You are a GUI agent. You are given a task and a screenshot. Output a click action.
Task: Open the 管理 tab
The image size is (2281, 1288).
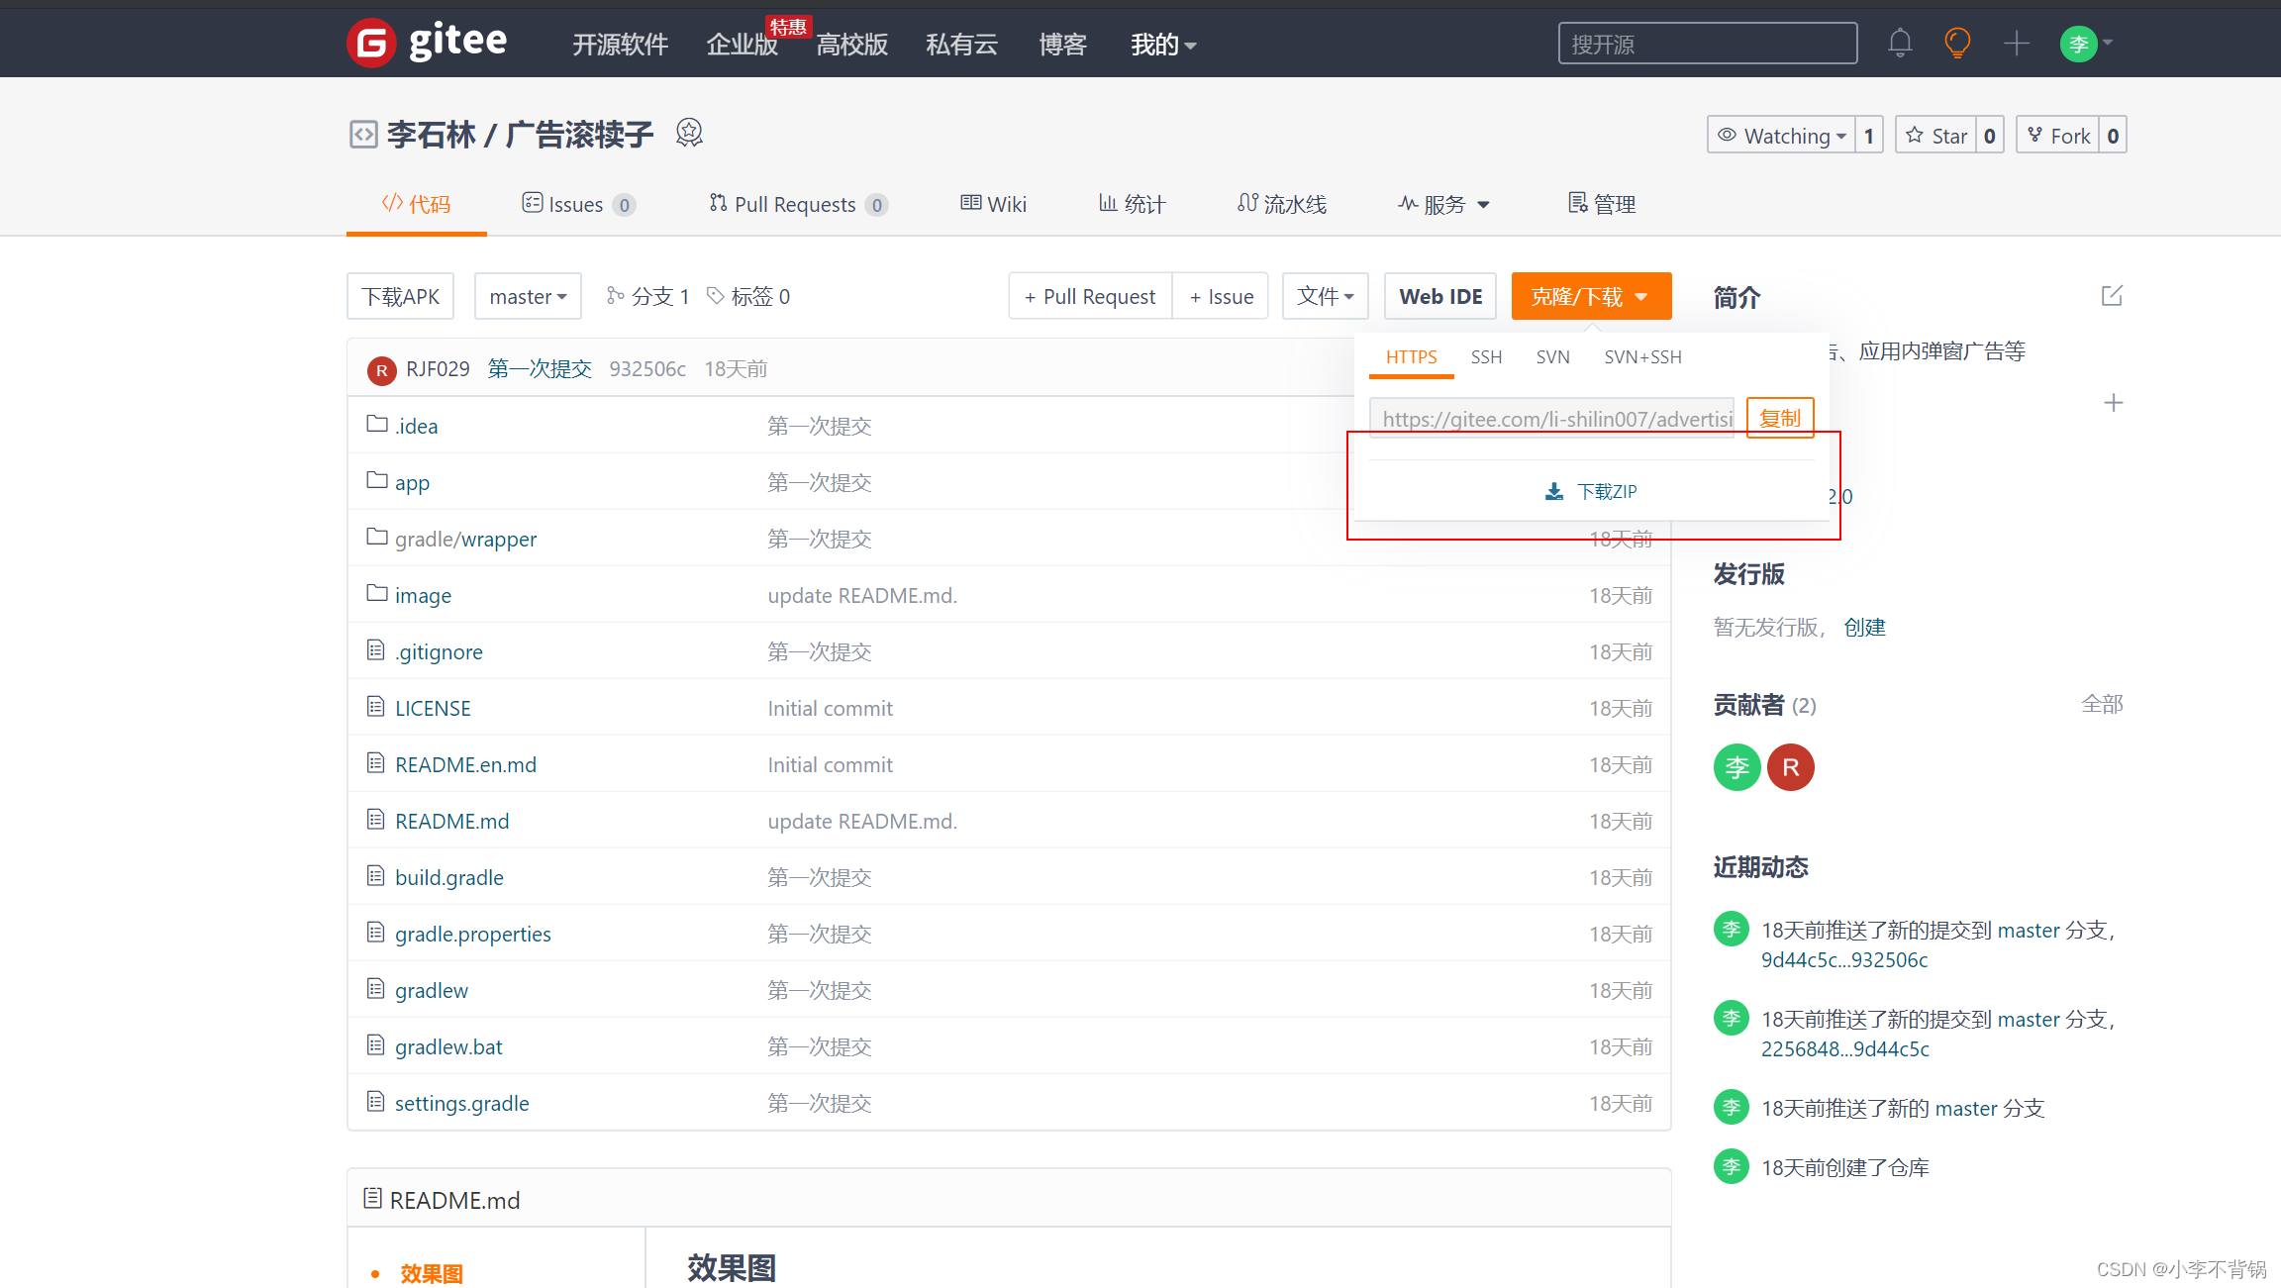pyautogui.click(x=1601, y=205)
